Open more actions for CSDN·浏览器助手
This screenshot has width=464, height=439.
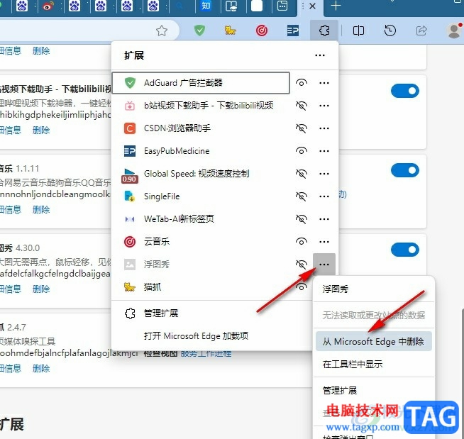pyautogui.click(x=324, y=128)
